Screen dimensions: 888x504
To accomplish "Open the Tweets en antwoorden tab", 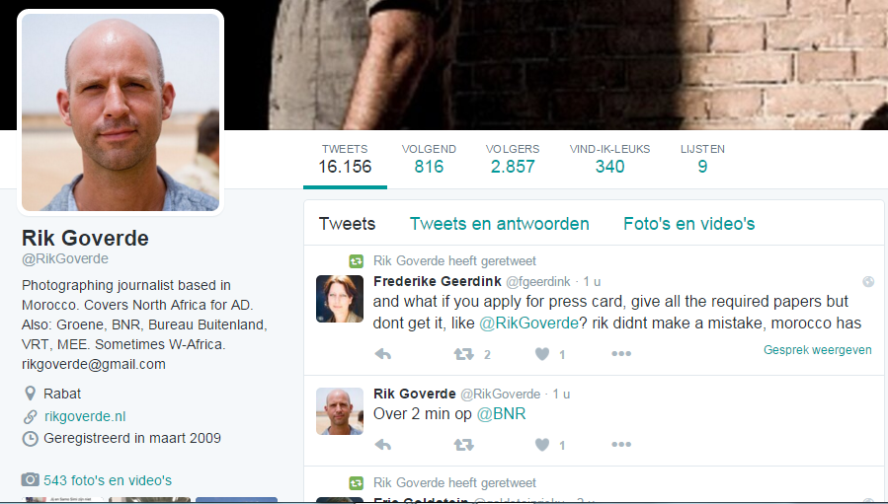I will coord(499,224).
